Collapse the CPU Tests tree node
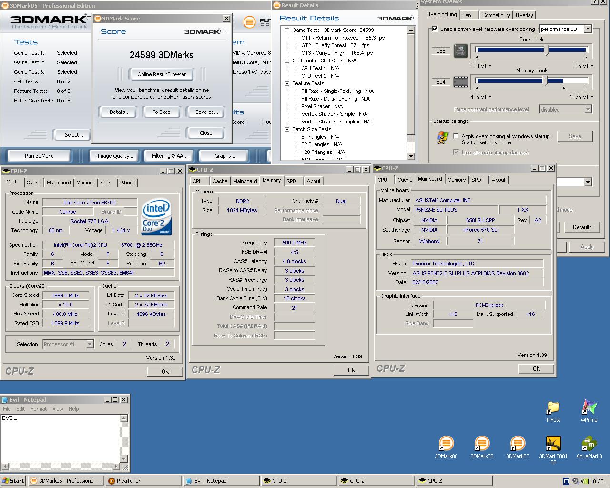The height and width of the screenshot is (488, 610). tap(287, 61)
